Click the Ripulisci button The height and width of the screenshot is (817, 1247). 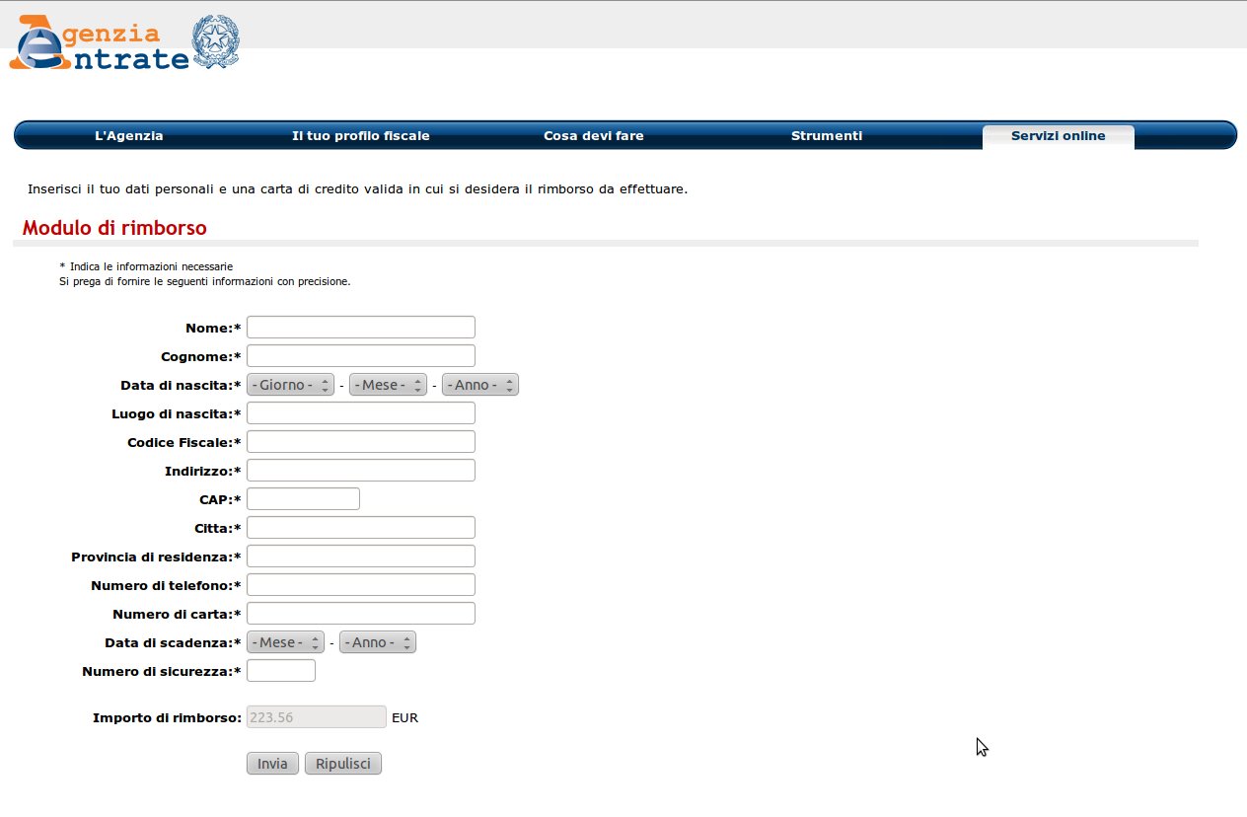coord(343,764)
